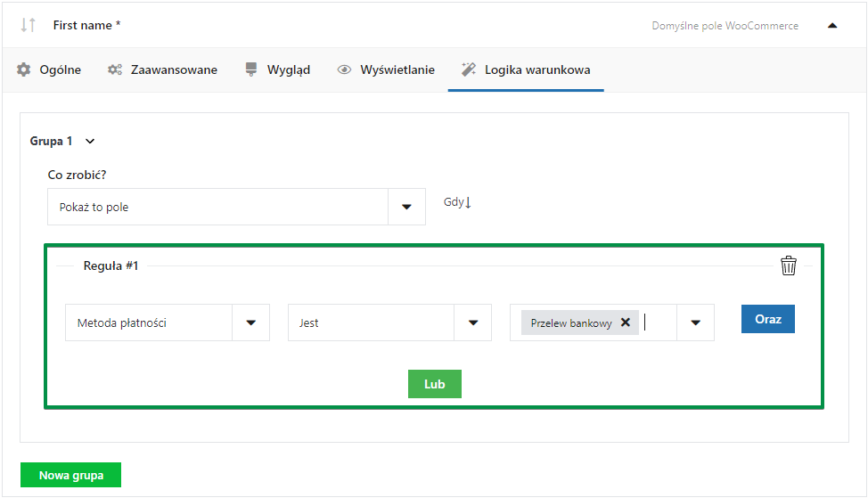Image resolution: width=868 pixels, height=498 pixels.
Task: Click the Domyślne pole WooCommerce label
Action: point(725,26)
